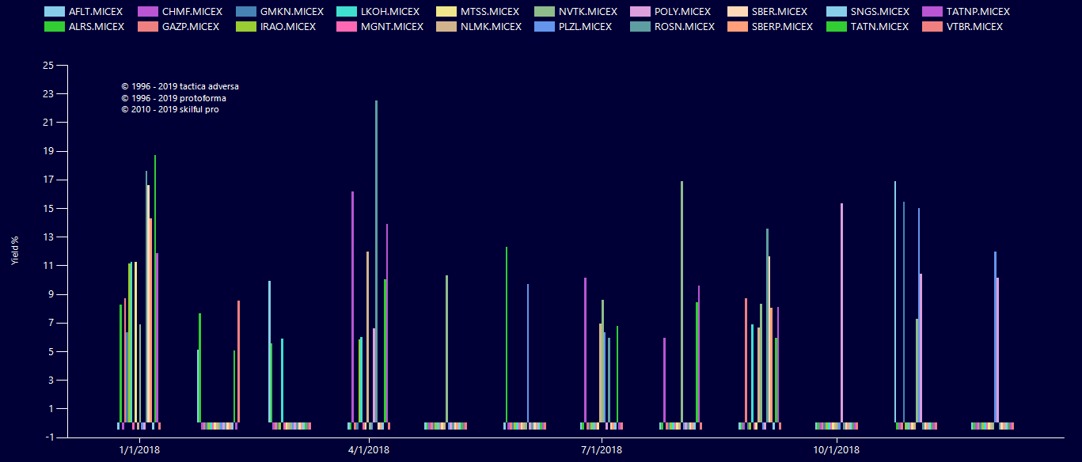Select the NVTK.MICEX legend label
Image resolution: width=1082 pixels, height=462 pixels.
(587, 12)
